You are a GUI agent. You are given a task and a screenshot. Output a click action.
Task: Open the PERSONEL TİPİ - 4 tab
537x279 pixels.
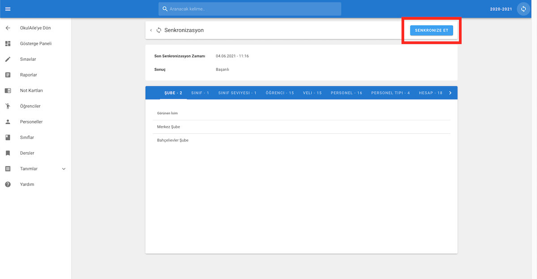click(391, 93)
